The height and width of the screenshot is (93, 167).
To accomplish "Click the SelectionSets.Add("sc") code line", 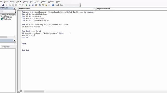I will coord(45,25).
